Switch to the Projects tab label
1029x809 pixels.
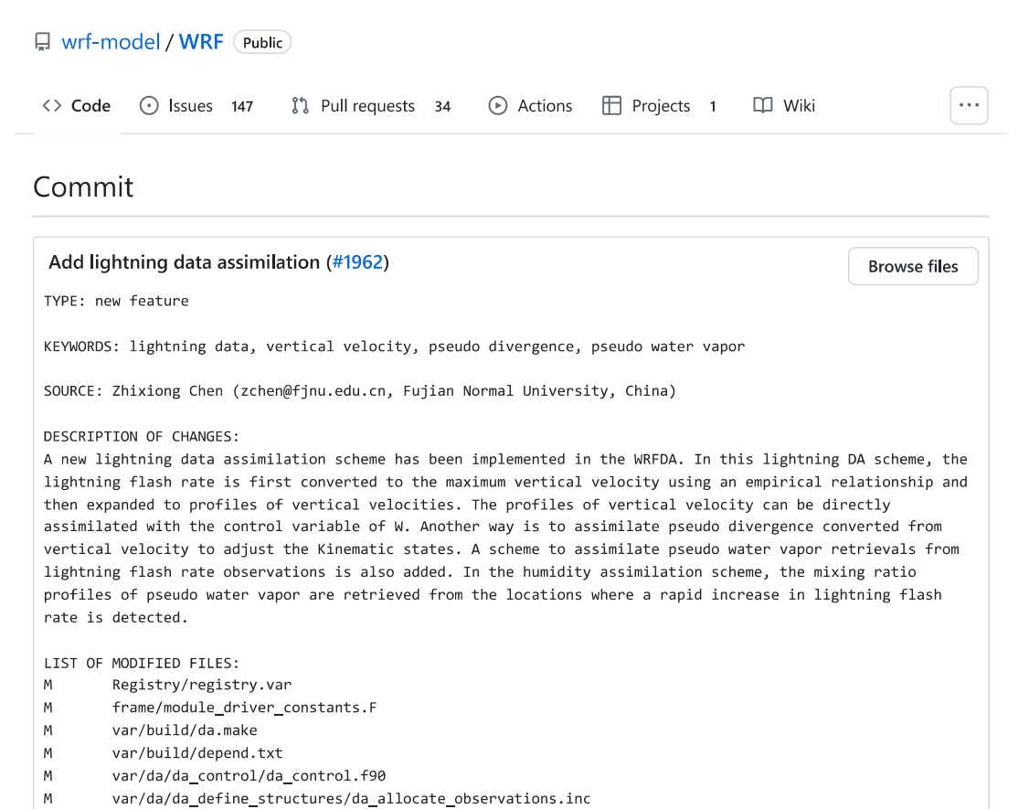(661, 106)
